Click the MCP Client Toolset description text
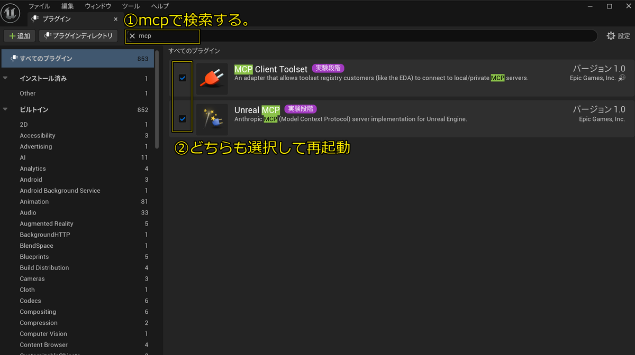Screen dimensions: 635x355 point(382,78)
